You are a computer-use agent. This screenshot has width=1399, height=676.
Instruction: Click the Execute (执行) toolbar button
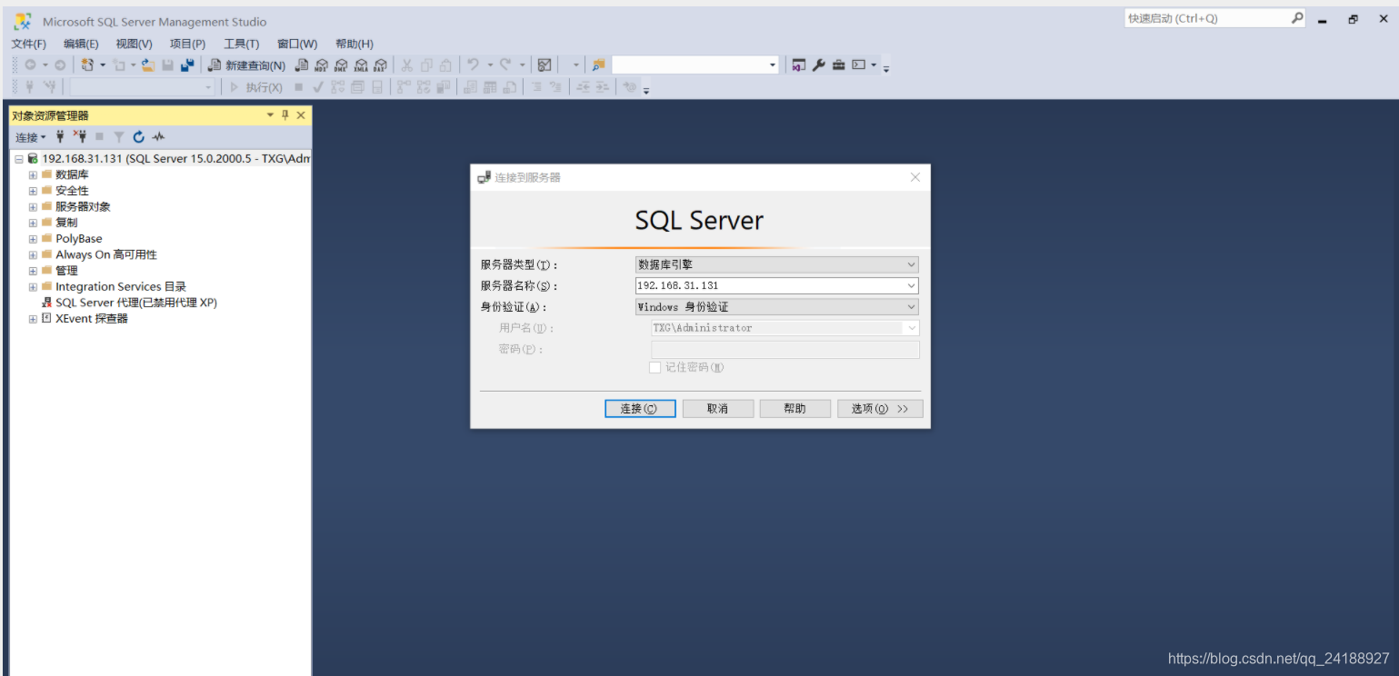pyautogui.click(x=255, y=87)
